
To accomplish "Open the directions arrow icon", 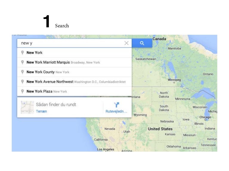I will 117,105.
